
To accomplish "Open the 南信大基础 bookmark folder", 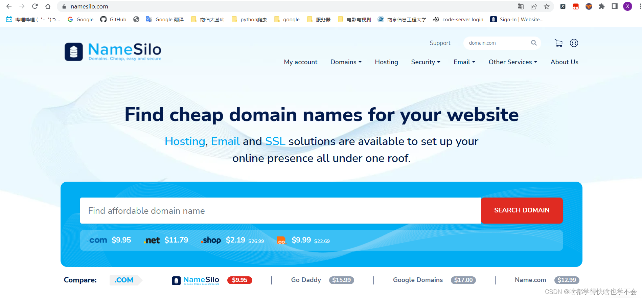I will coord(208,20).
